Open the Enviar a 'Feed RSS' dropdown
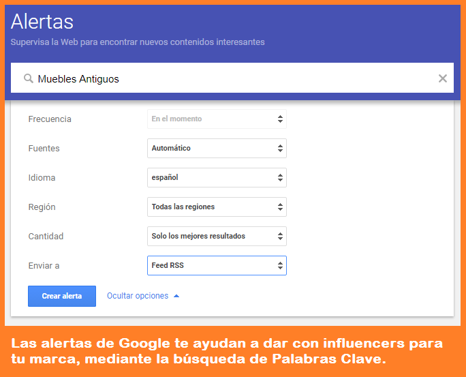 tap(217, 265)
